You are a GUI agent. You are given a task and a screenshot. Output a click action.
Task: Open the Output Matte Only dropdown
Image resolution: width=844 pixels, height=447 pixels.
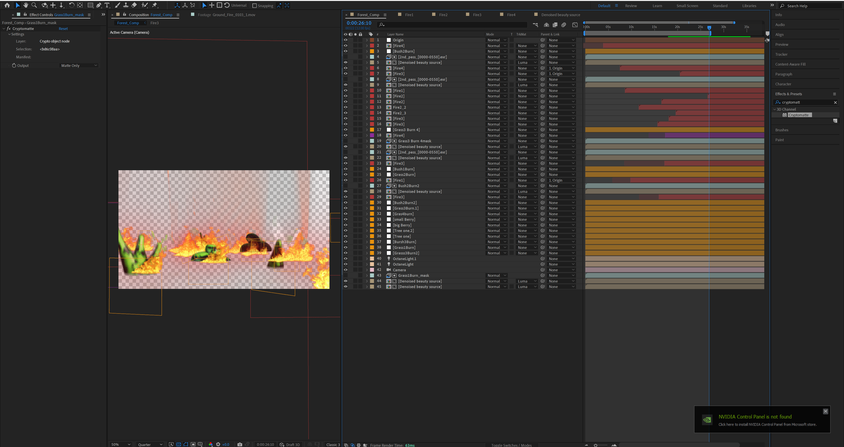tap(79, 65)
